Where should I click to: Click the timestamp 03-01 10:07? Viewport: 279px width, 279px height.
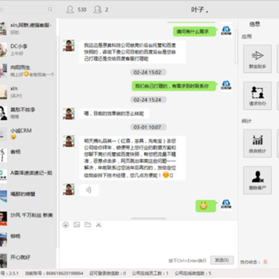[x=147, y=127]
